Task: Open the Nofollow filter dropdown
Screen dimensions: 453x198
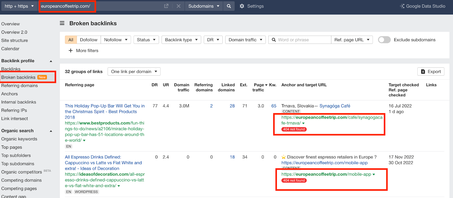Action: click(x=116, y=40)
